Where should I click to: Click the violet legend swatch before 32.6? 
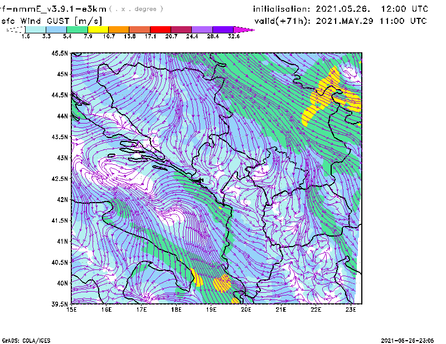pyautogui.click(x=223, y=30)
